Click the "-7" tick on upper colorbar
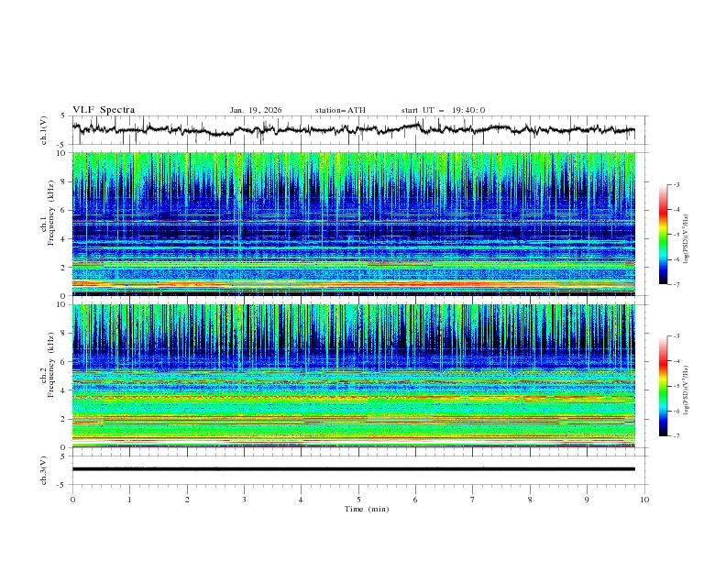 676,284
